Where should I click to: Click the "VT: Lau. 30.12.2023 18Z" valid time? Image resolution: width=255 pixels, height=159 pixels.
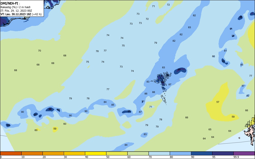coord(16,14)
